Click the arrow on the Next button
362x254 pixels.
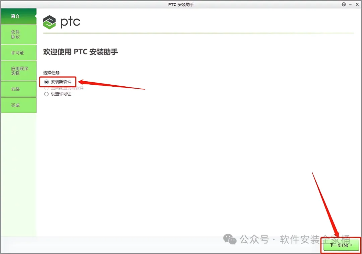click(x=352, y=245)
